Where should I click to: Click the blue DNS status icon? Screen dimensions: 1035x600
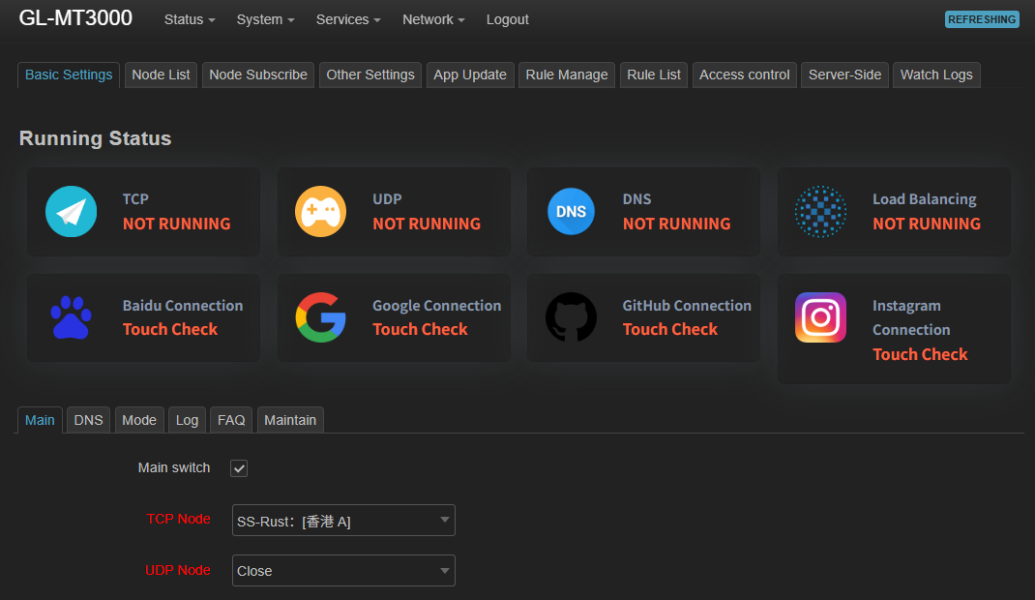pyautogui.click(x=571, y=212)
